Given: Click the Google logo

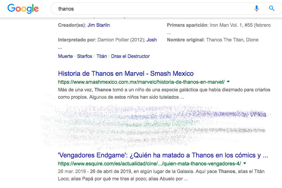Looking at the screenshot, I should click(23, 9).
